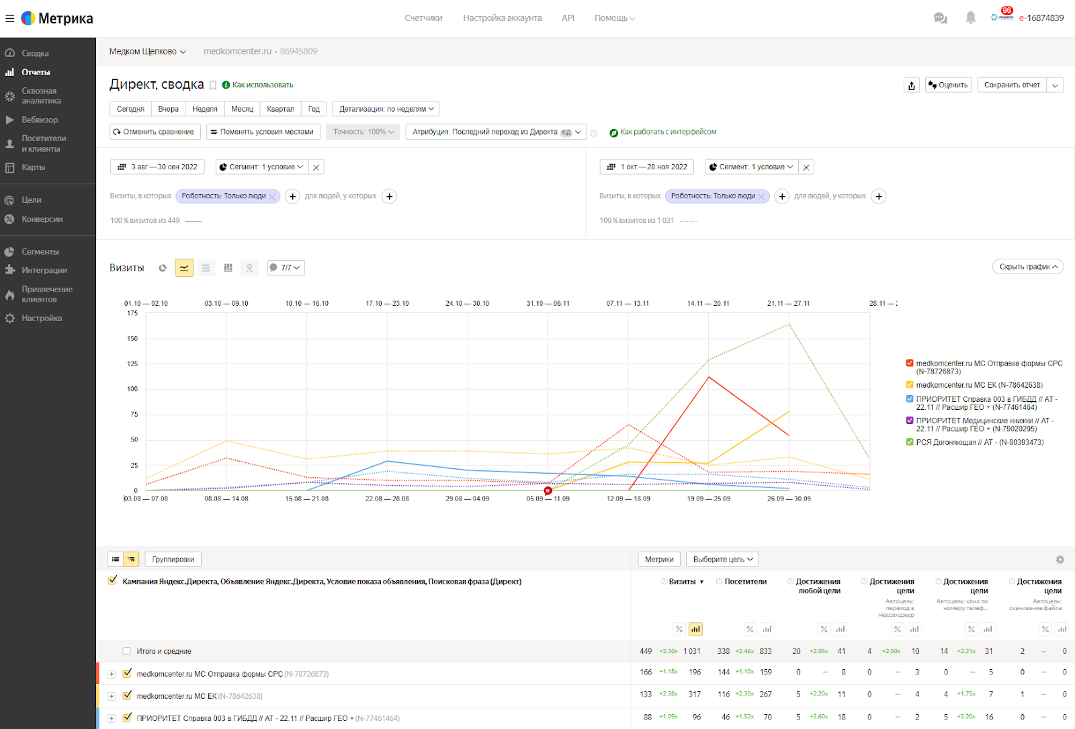Open the Выберите цель dropdown
Viewport: 1075px width, 729px height.
[x=722, y=560]
